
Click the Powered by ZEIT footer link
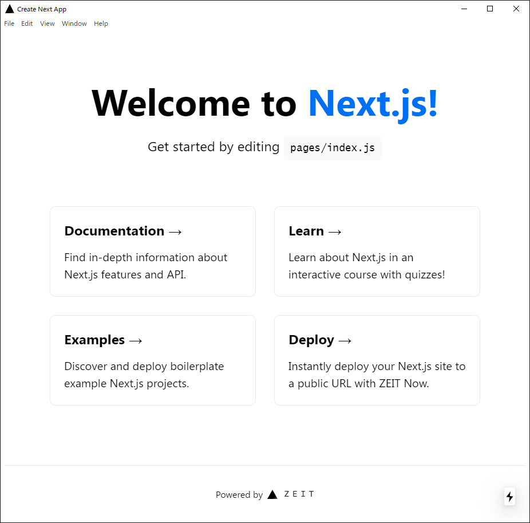[x=266, y=494]
